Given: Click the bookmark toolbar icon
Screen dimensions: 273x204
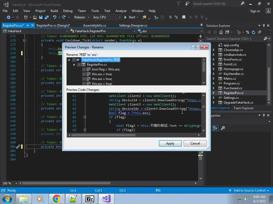Looking at the screenshot, I should click(x=184, y=17).
